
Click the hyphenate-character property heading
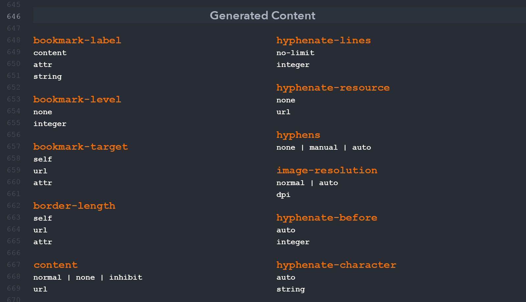336,265
